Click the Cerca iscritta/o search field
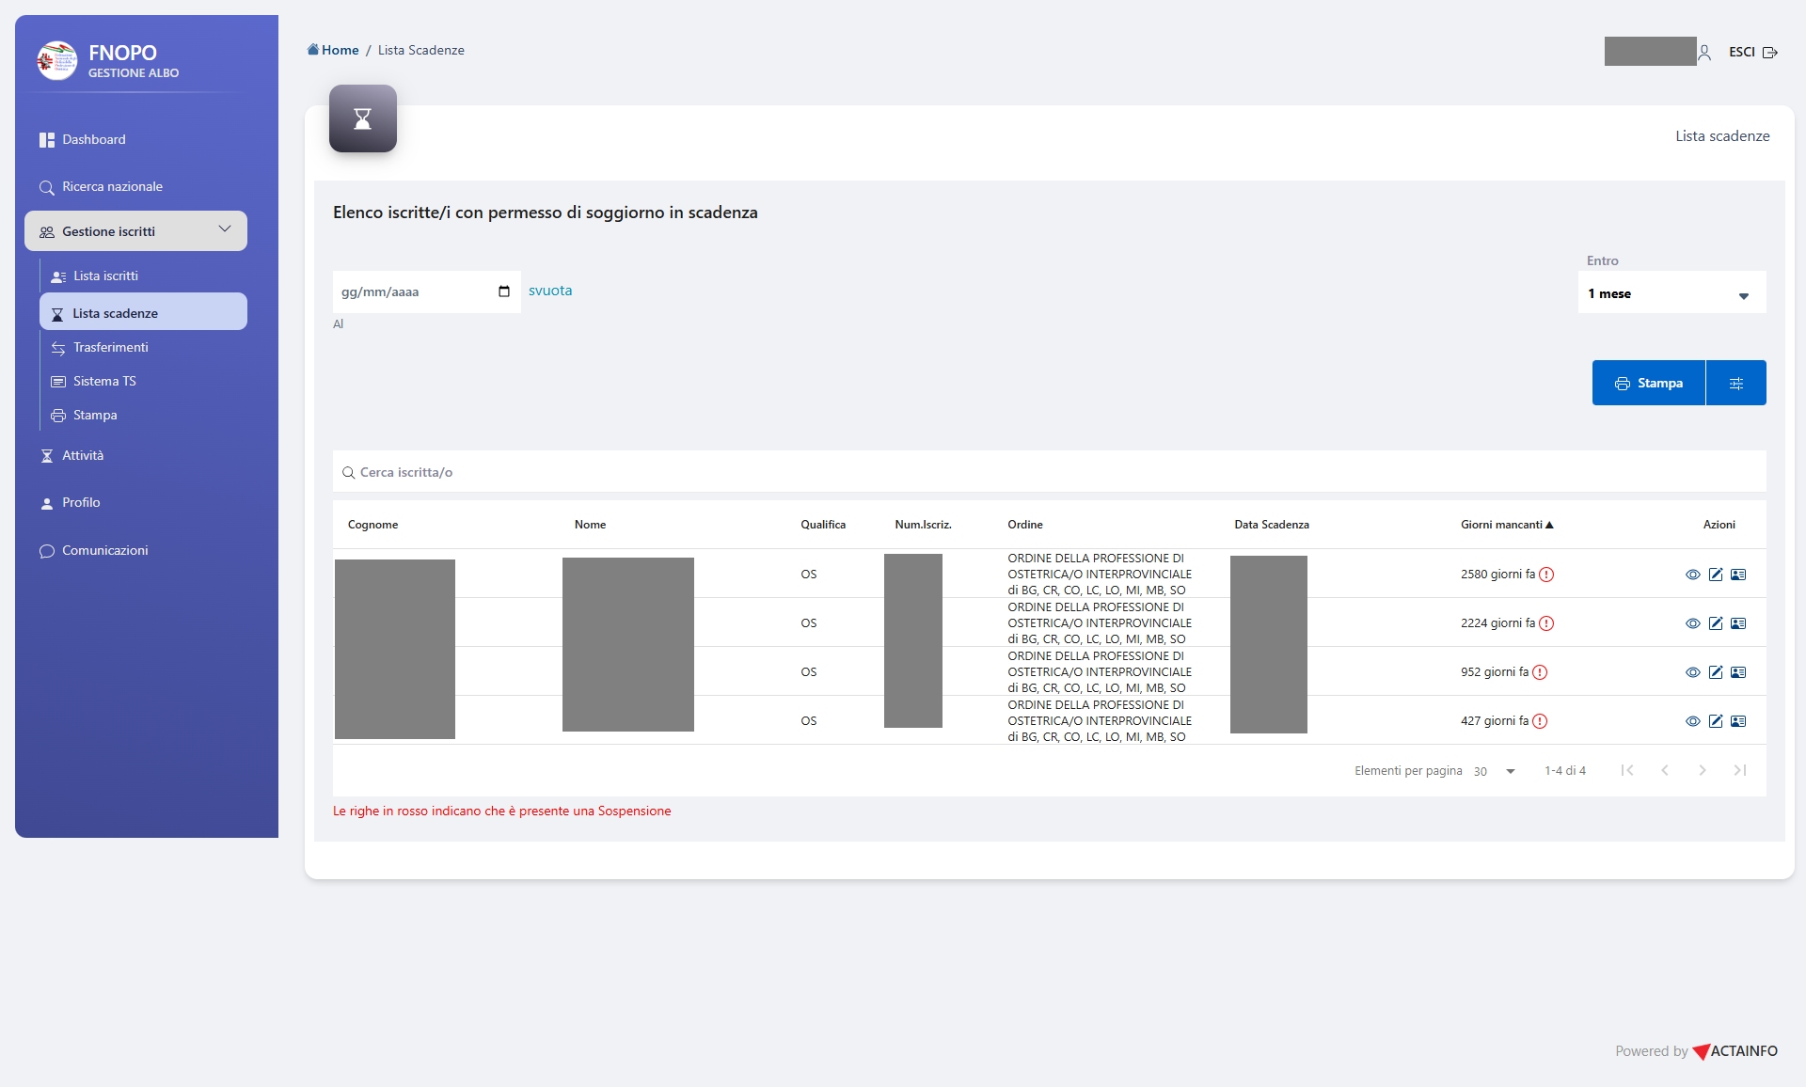Screen dimensions: 1806x1087 1049,472
